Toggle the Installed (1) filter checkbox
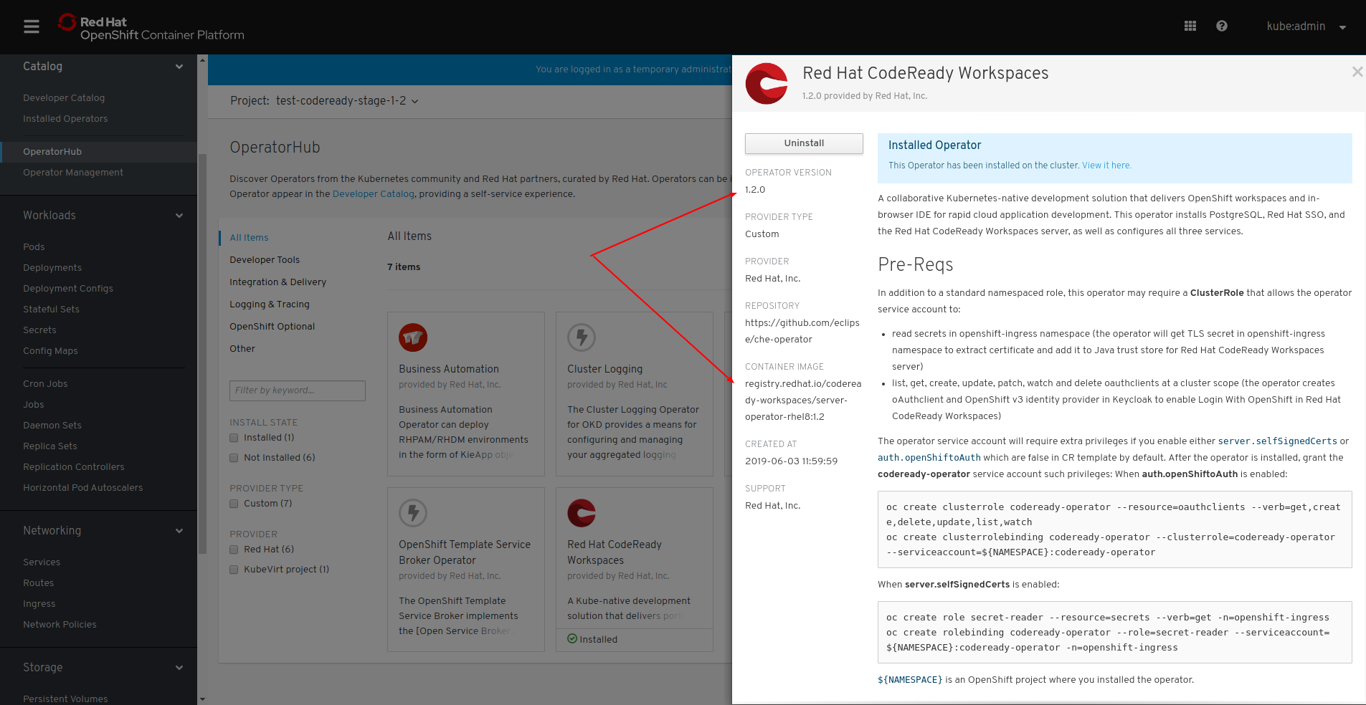This screenshot has height=705, width=1366. coord(234,438)
